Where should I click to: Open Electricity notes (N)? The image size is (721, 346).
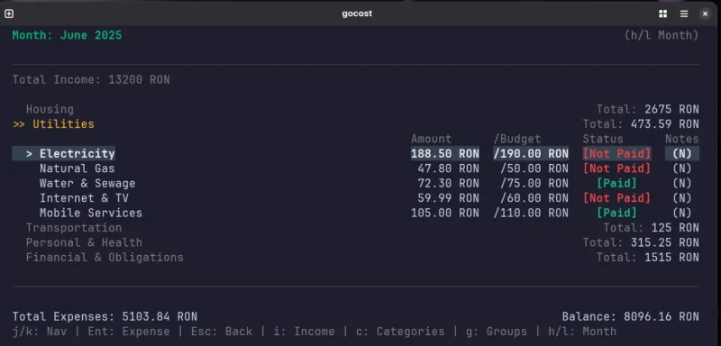[682, 153]
